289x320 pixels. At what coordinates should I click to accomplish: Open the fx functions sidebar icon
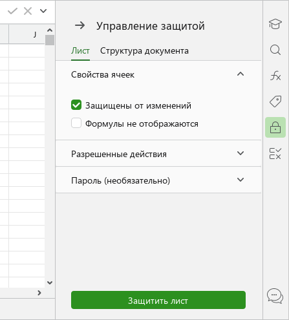click(x=275, y=76)
